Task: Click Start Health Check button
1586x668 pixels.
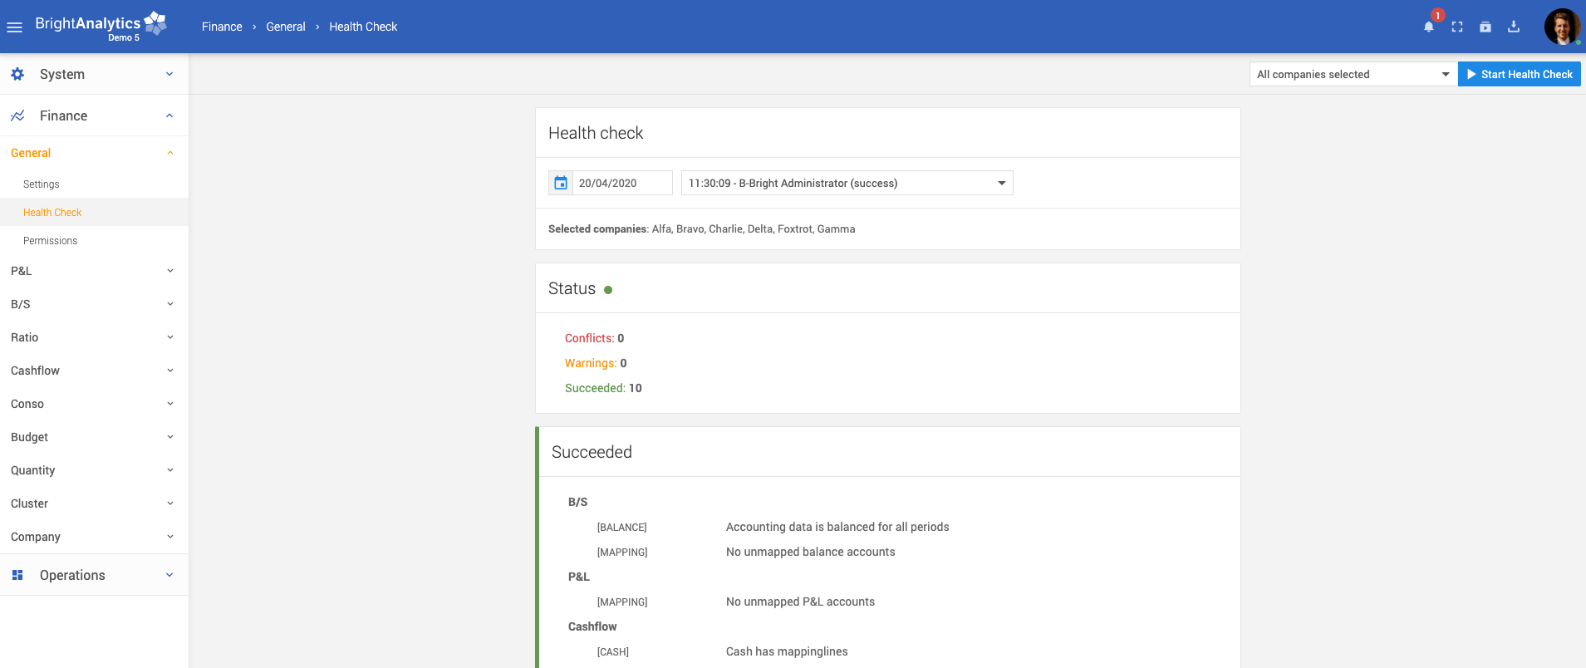Action: [1520, 74]
